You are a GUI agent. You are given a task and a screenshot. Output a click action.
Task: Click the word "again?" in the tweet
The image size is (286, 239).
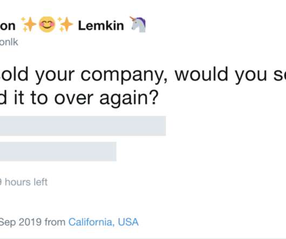pyautogui.click(x=129, y=99)
